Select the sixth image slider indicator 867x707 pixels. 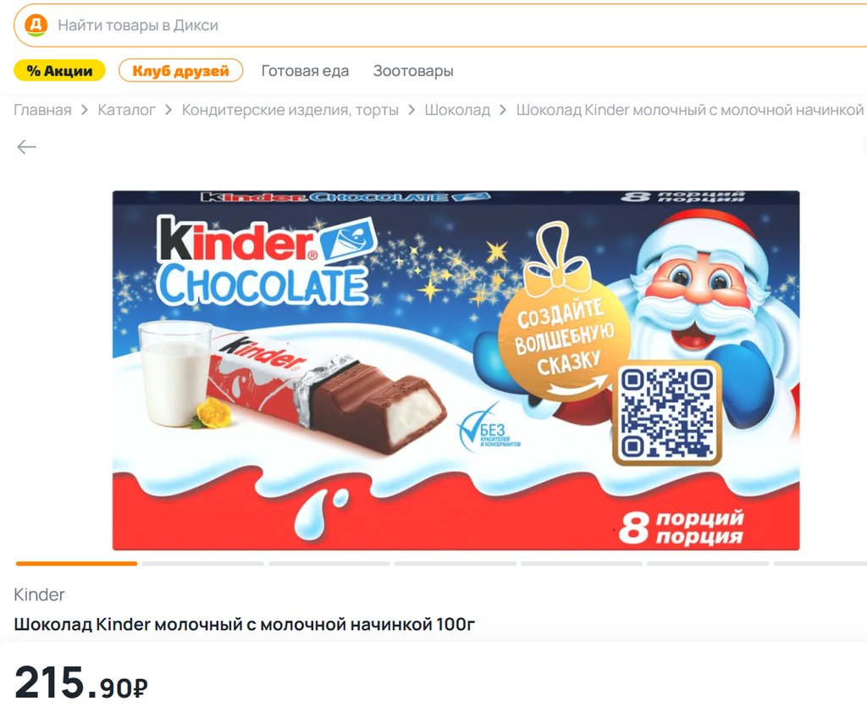[709, 564]
